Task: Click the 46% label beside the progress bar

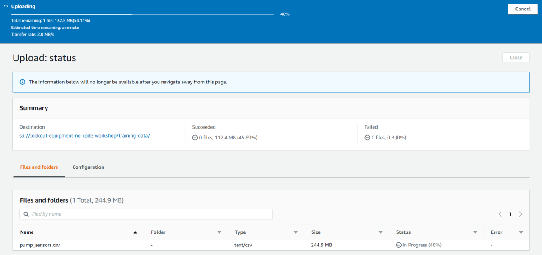Action: (x=285, y=14)
